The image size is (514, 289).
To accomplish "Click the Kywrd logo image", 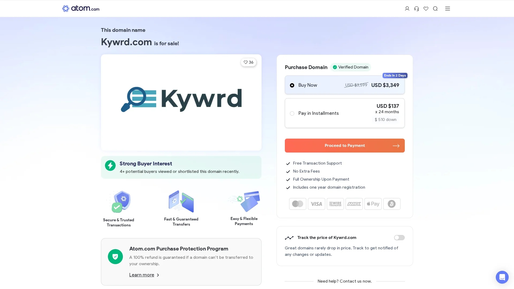I will point(181,99).
